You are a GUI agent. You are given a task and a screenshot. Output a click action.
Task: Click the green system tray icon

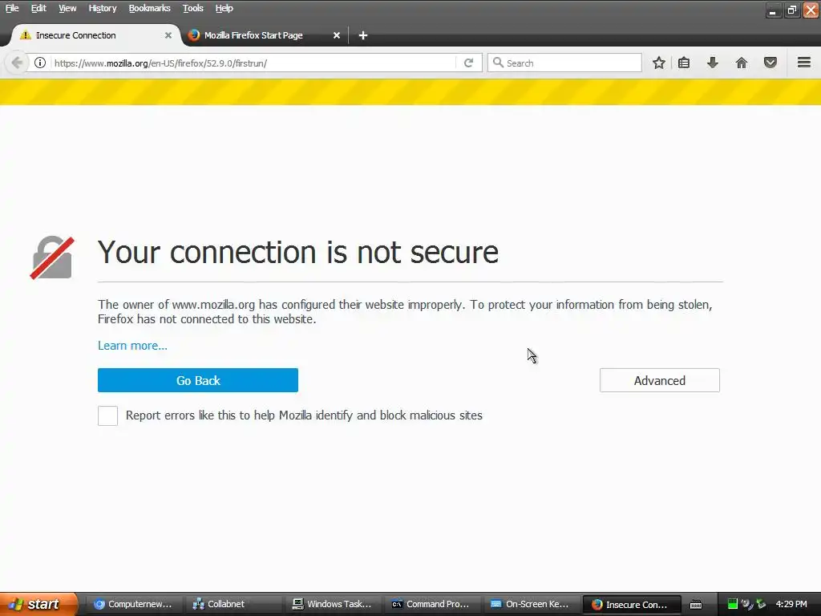point(733,604)
